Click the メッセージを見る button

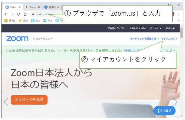pyautogui.click(x=29, y=100)
